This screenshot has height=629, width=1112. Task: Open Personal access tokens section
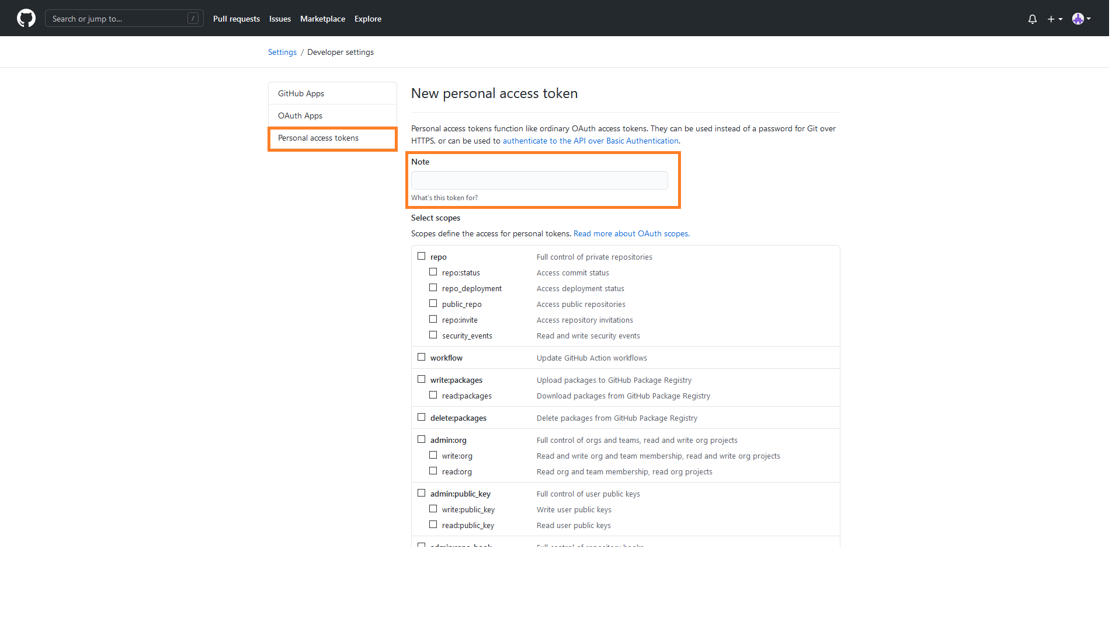click(318, 138)
